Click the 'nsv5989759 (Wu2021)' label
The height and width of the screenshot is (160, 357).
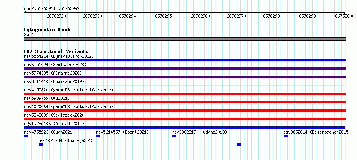(x=47, y=98)
